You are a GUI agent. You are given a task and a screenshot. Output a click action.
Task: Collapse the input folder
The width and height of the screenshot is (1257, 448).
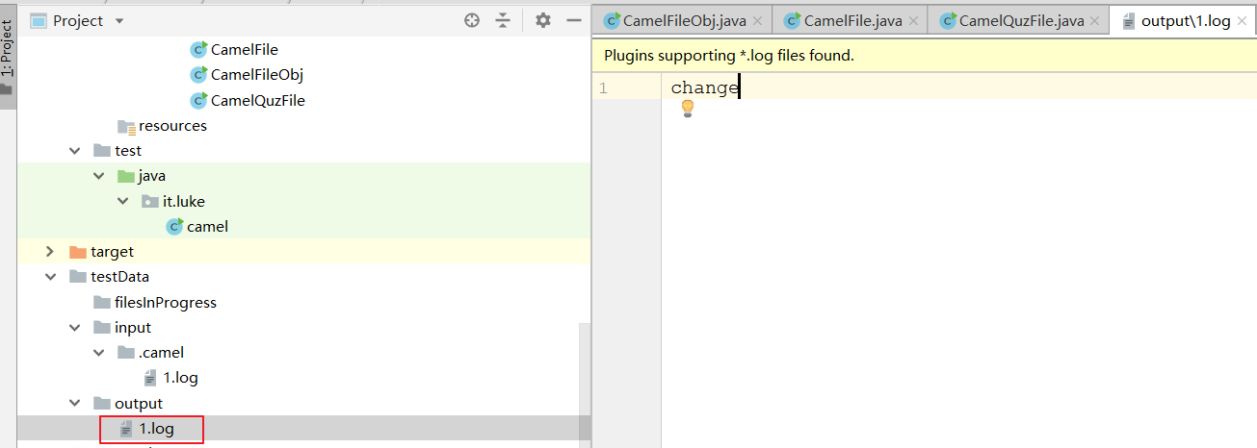point(74,328)
